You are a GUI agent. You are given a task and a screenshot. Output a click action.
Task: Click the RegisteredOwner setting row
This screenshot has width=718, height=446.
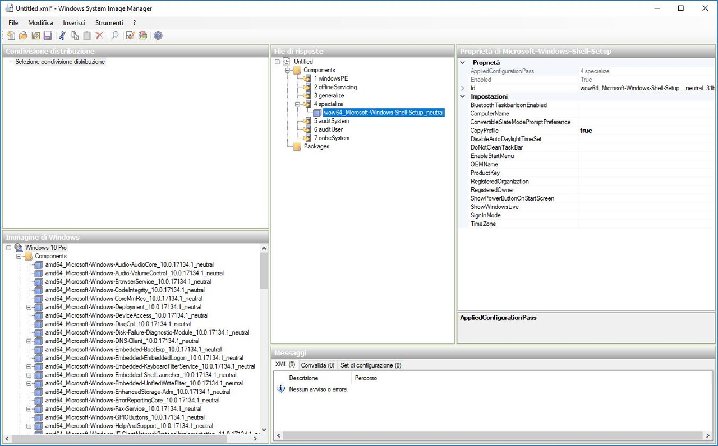click(x=587, y=190)
